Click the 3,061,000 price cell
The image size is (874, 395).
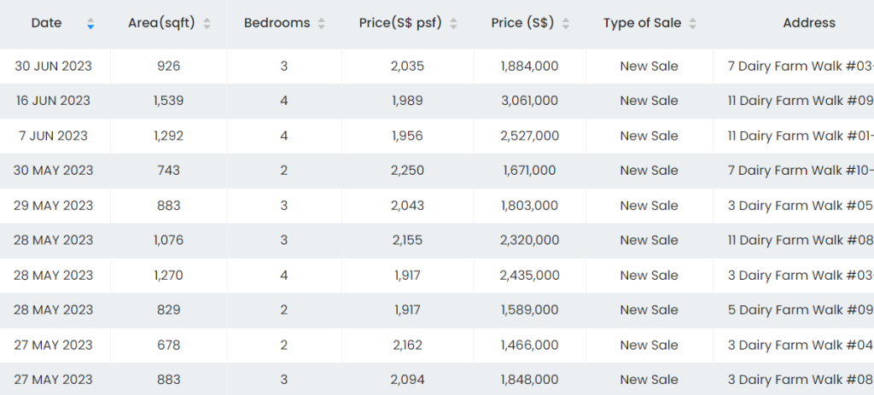tap(529, 101)
